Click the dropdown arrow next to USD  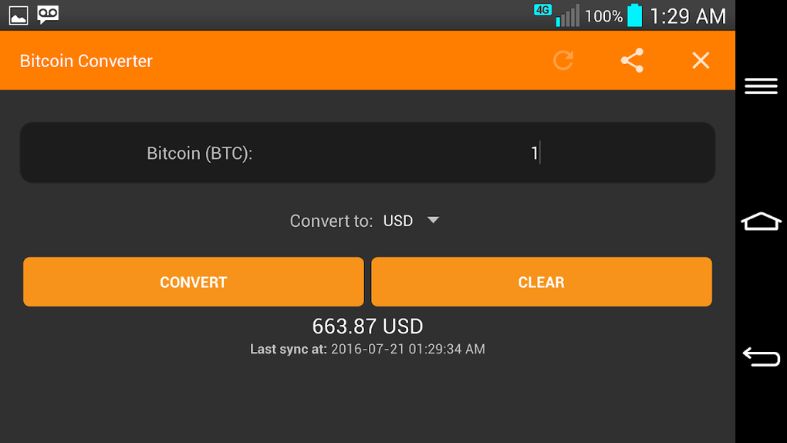pyautogui.click(x=434, y=220)
